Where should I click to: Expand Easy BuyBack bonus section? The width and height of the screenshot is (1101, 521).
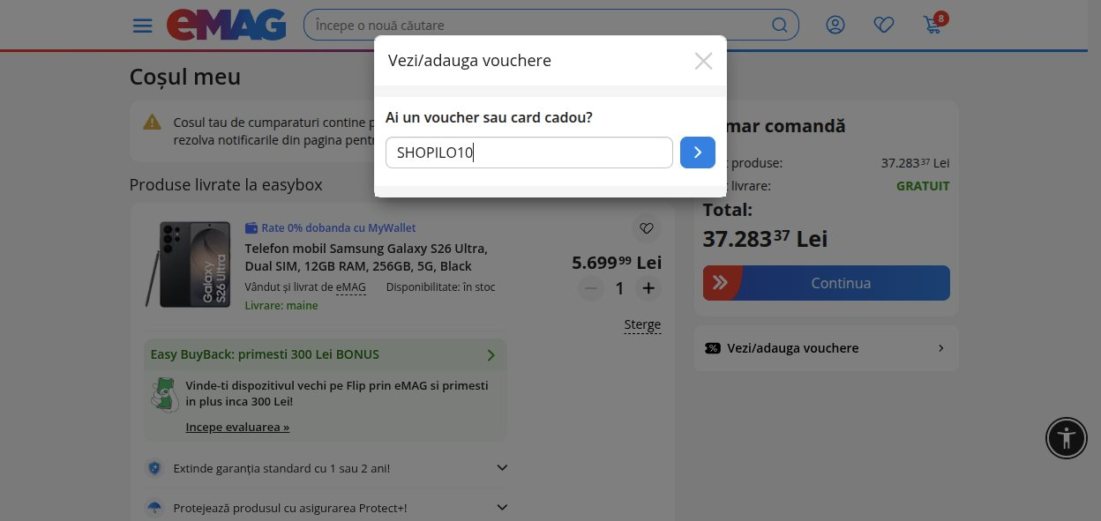point(325,354)
